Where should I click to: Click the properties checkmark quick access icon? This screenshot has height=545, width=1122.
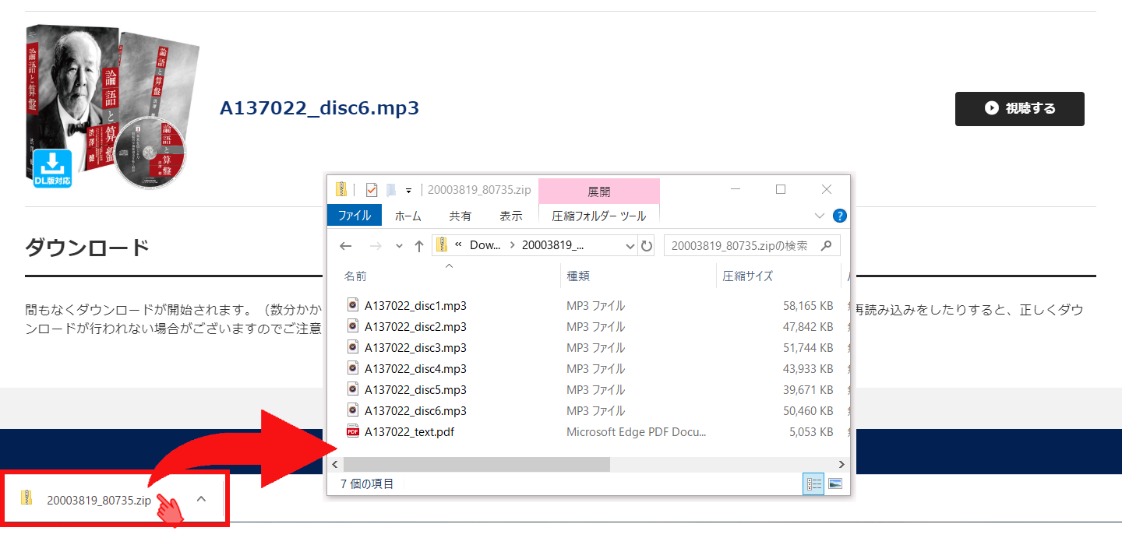[372, 189]
